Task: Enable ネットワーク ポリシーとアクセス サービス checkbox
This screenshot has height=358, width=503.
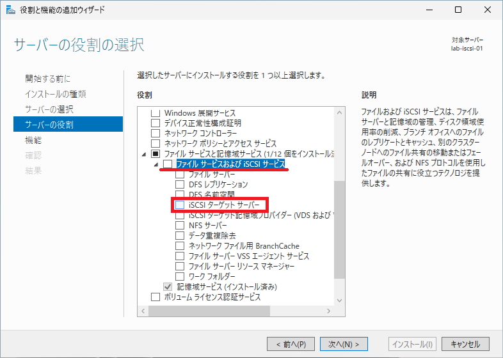Action: [156, 143]
